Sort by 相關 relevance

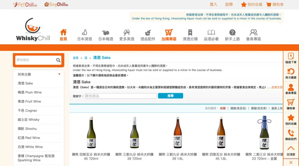223,108
